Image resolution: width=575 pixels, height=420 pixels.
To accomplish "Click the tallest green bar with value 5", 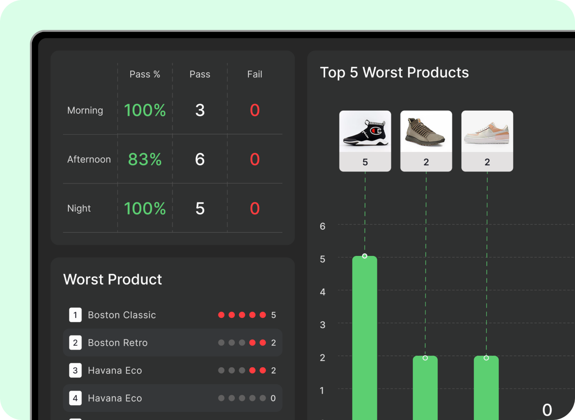I will (x=365, y=339).
